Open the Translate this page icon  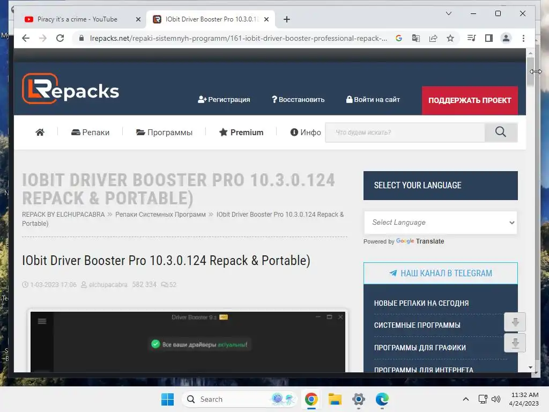click(416, 38)
